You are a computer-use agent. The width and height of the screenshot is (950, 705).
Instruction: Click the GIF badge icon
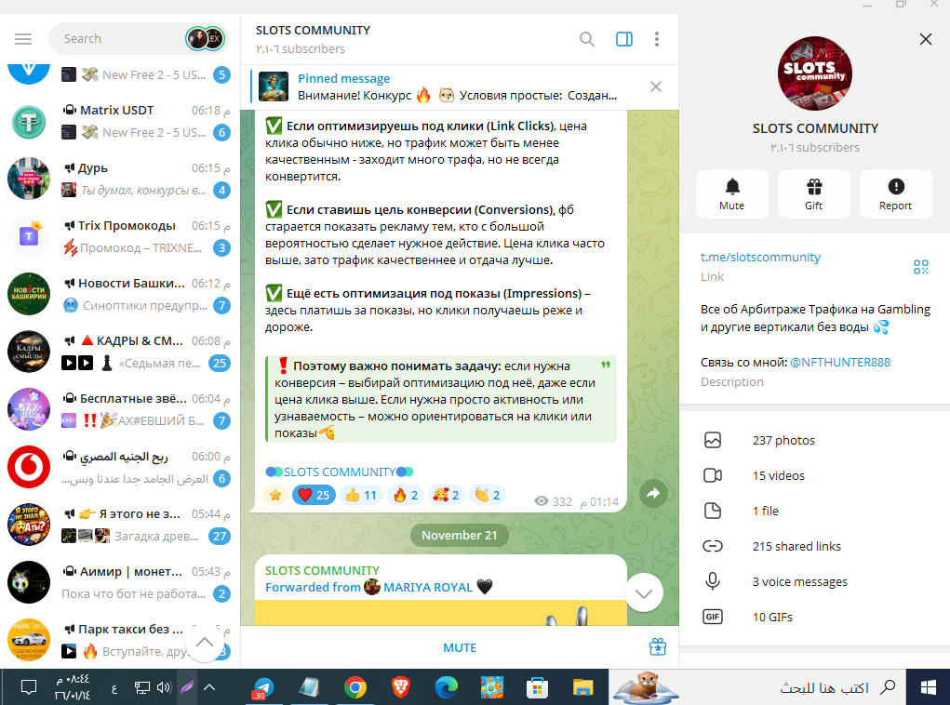pyautogui.click(x=713, y=617)
